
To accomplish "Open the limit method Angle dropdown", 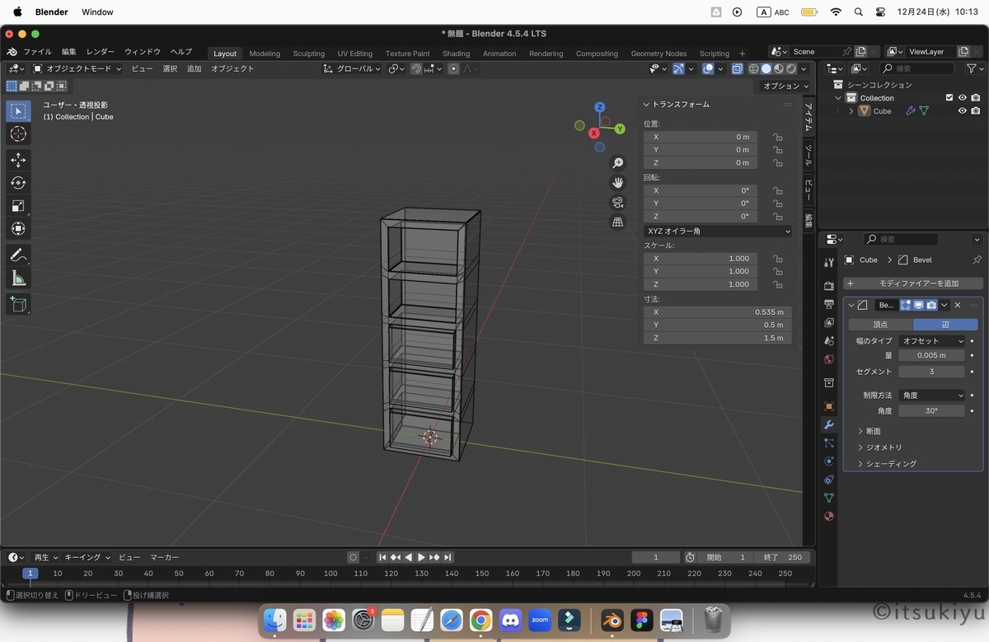I will tap(931, 396).
